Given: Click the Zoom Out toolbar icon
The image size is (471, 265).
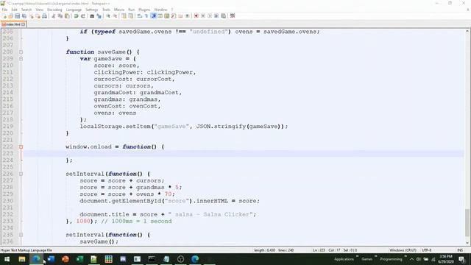Looking at the screenshot, I should coord(115,16).
